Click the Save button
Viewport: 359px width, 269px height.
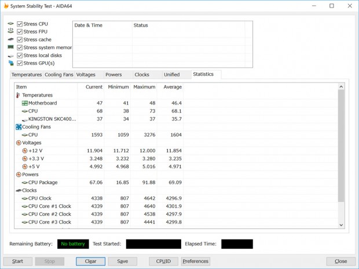click(x=123, y=261)
